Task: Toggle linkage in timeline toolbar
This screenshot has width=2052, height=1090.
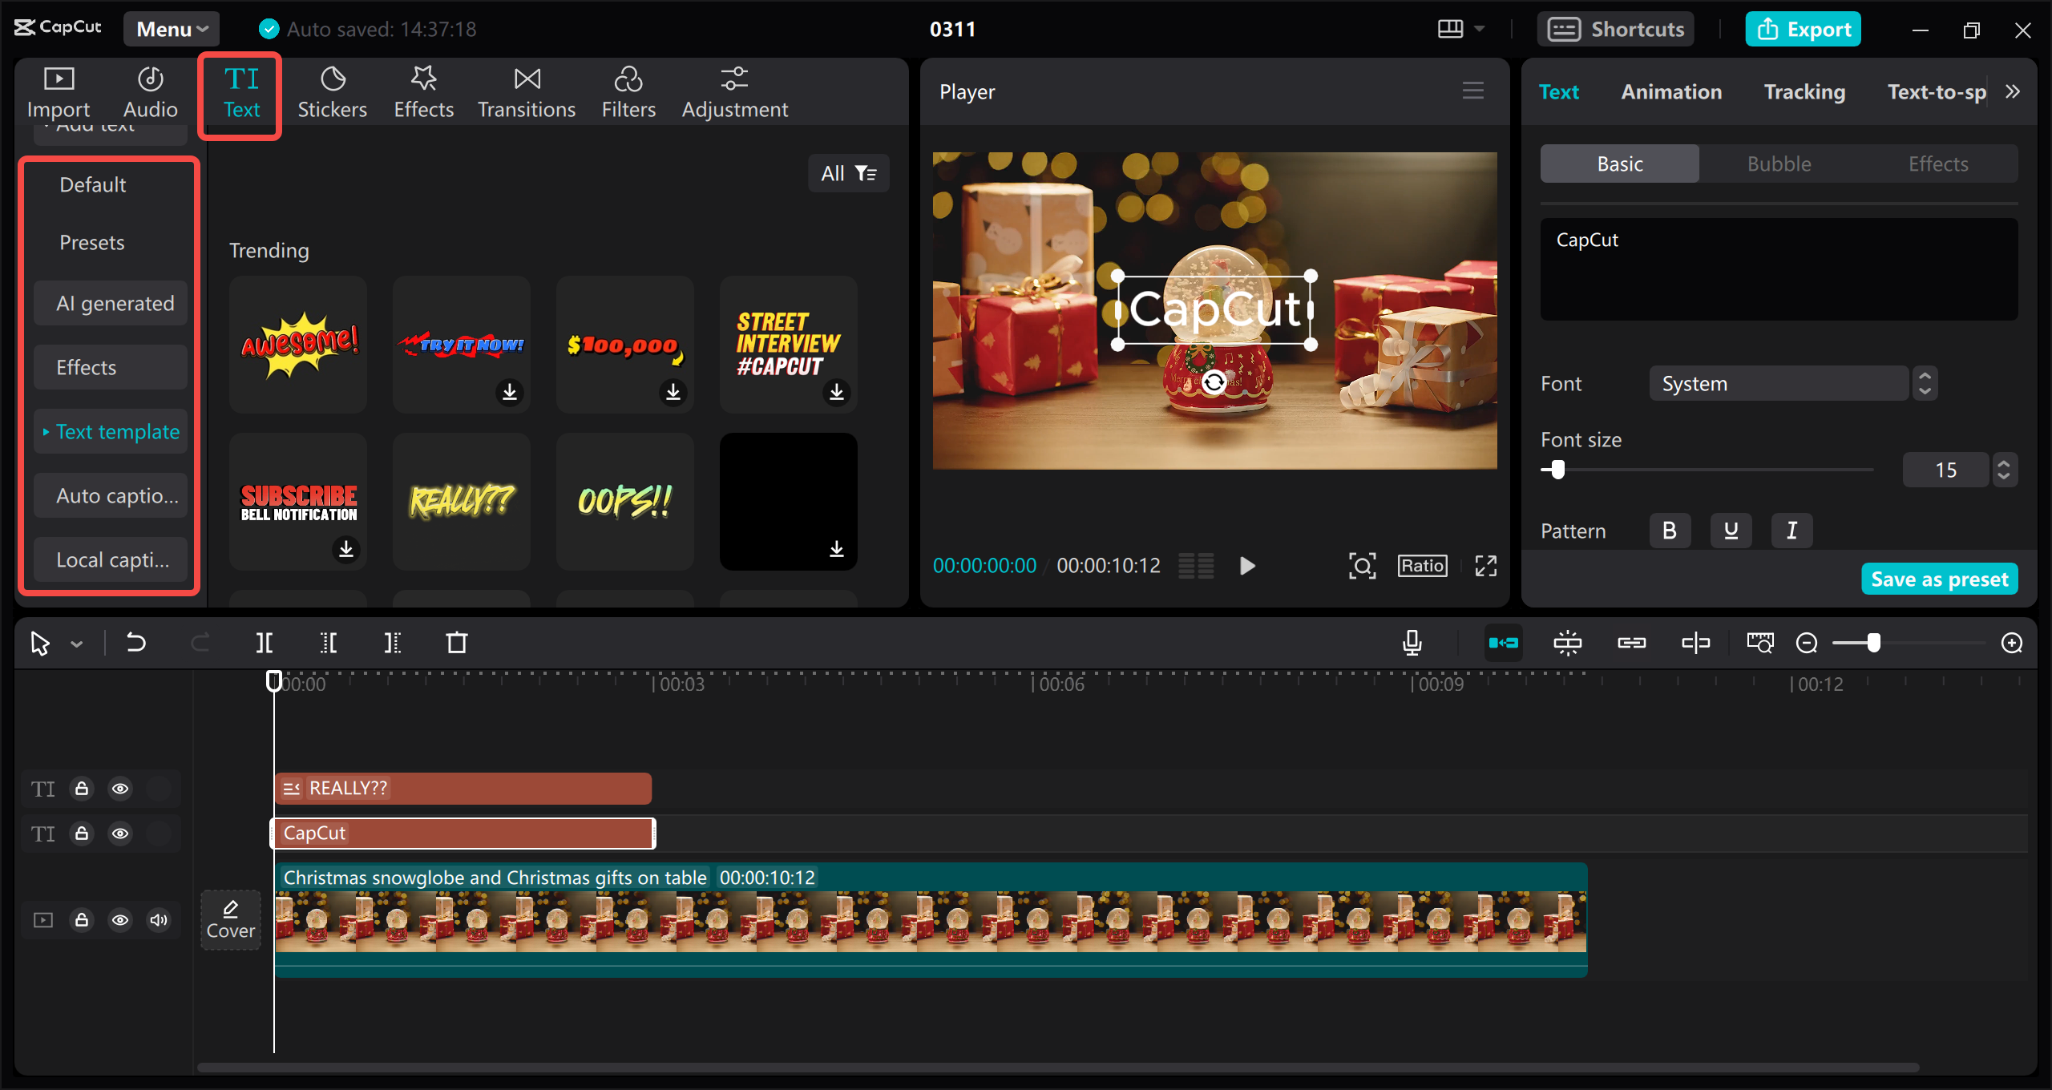Action: [x=1632, y=643]
